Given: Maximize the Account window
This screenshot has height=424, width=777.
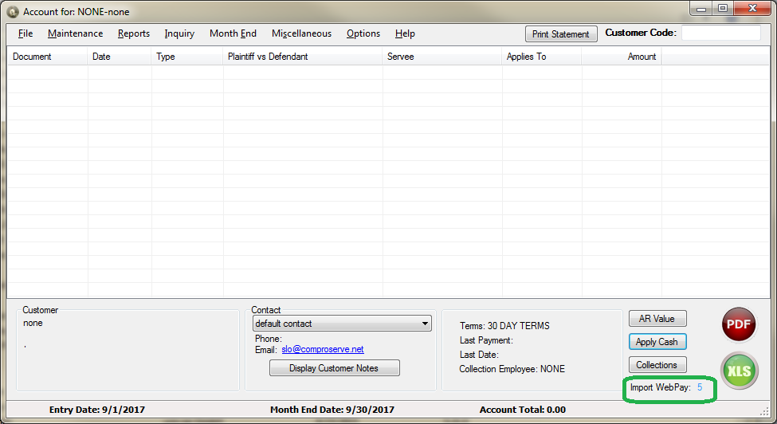Looking at the screenshot, I should [x=723, y=9].
